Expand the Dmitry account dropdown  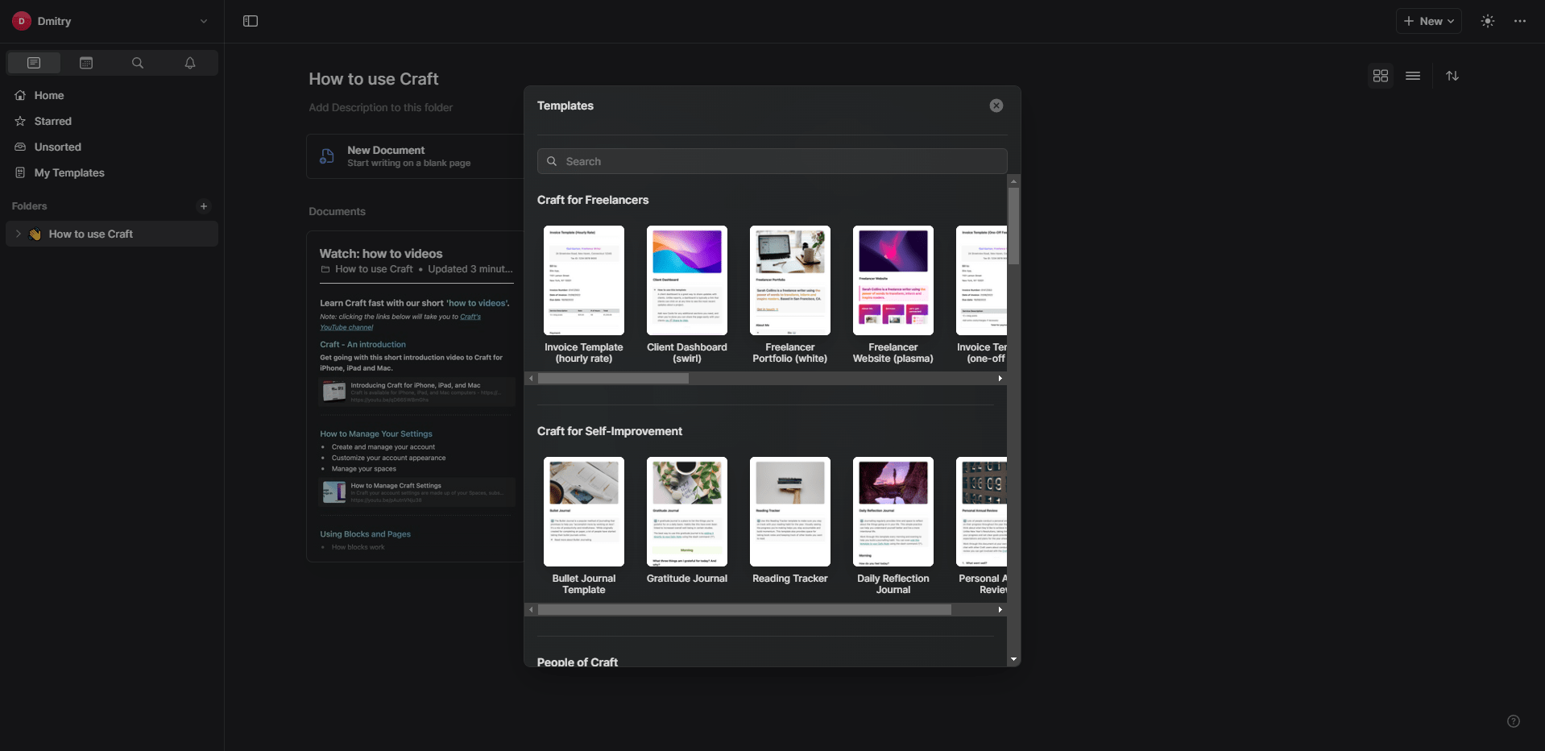point(204,22)
